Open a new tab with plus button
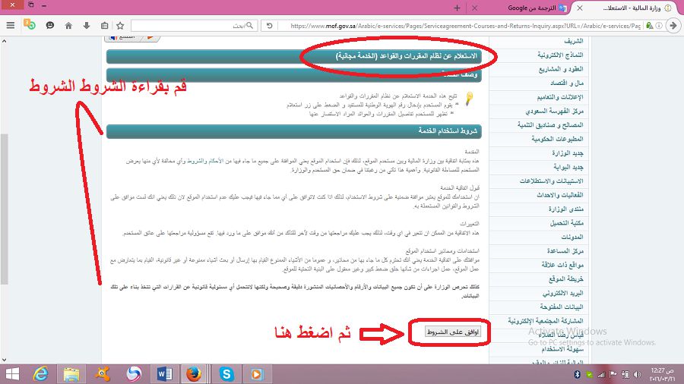This screenshot has width=684, height=384. tap(457, 8)
